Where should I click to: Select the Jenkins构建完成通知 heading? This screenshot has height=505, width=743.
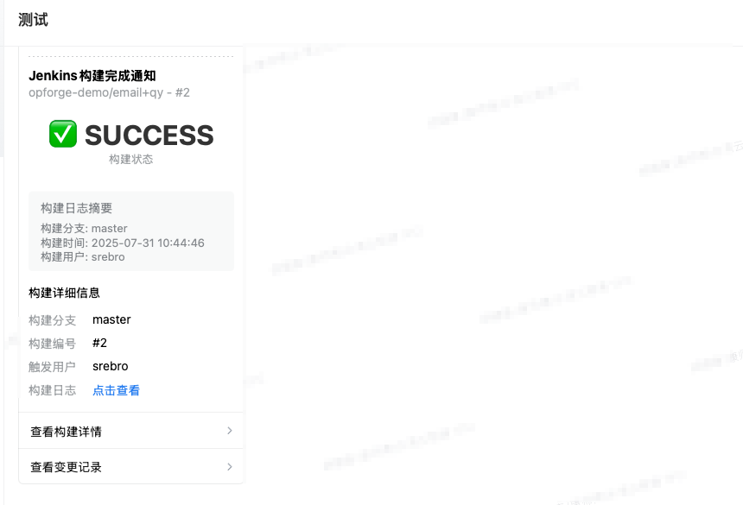[92, 76]
